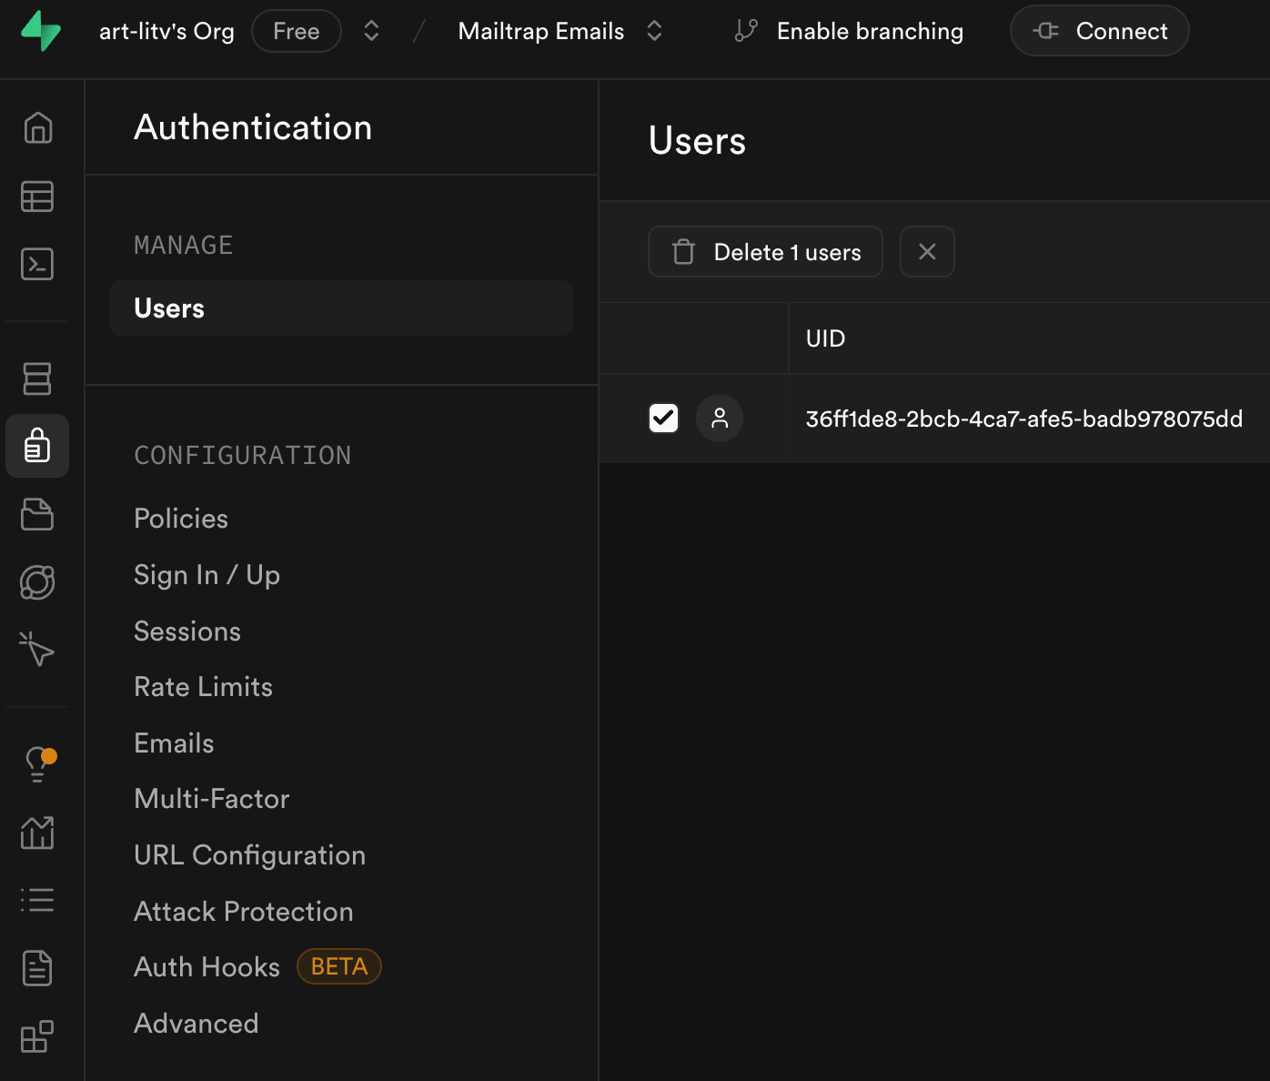
Task: Click the Free plan badge
Action: click(x=297, y=31)
